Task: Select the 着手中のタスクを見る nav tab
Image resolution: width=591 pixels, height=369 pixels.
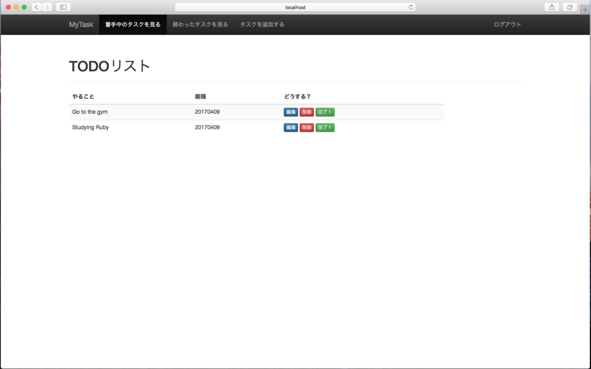Action: pyautogui.click(x=133, y=24)
